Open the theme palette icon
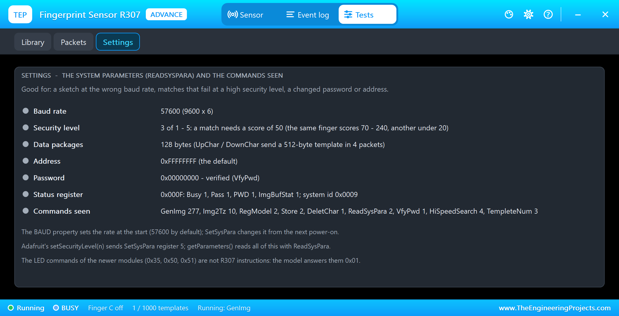This screenshot has height=316, width=619. pos(509,14)
